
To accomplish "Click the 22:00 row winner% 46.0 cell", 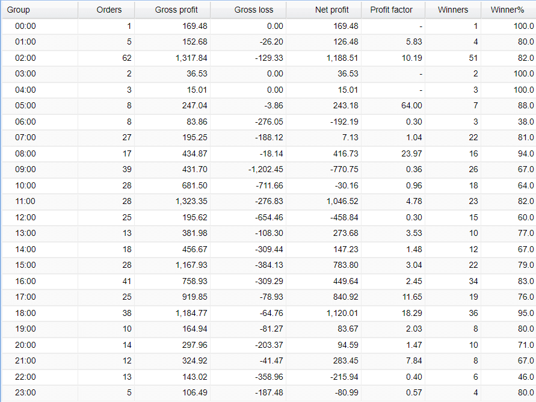I will tap(509, 377).
